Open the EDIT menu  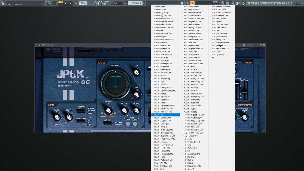pyautogui.click(x=253, y=3)
